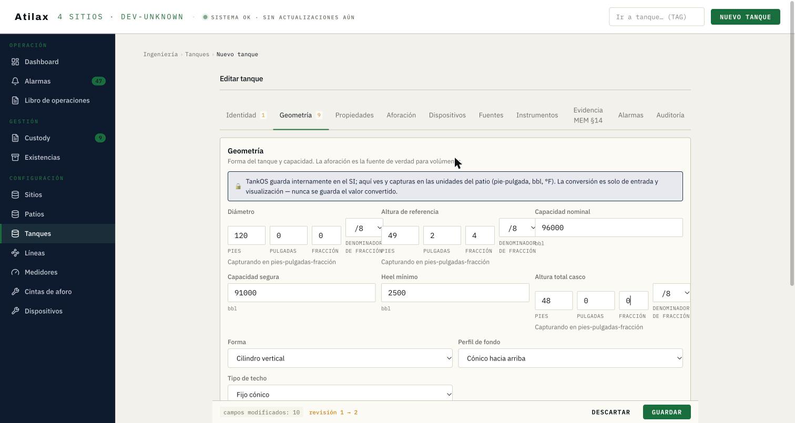This screenshot has width=795, height=423.
Task: Switch to the Aforación tab
Action: (401, 115)
